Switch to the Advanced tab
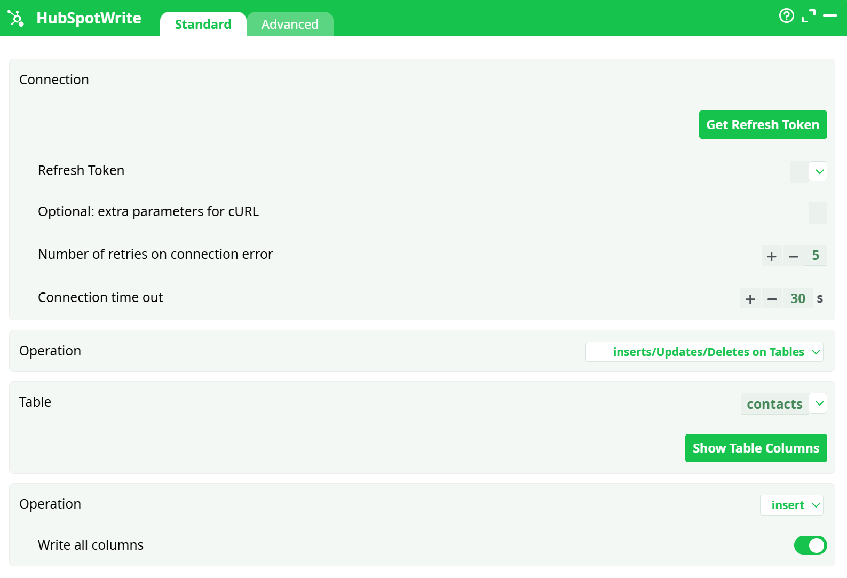Image resolution: width=847 pixels, height=578 pixels. [290, 24]
